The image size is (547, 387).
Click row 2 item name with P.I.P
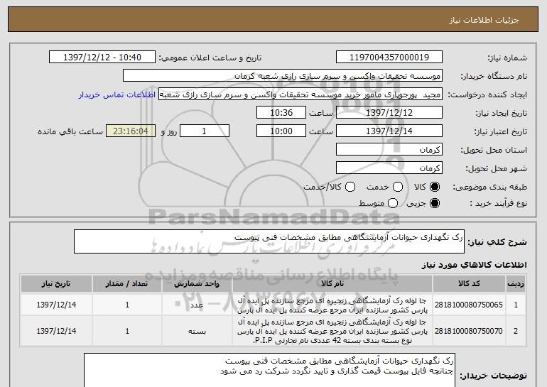tap(332, 331)
